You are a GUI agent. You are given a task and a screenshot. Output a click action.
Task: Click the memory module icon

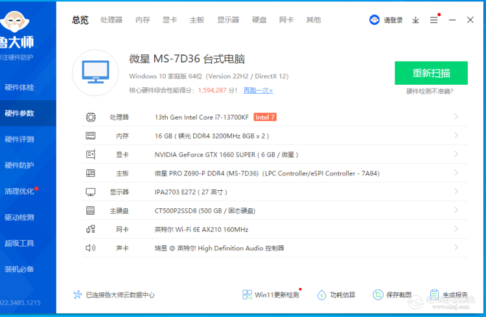91,136
